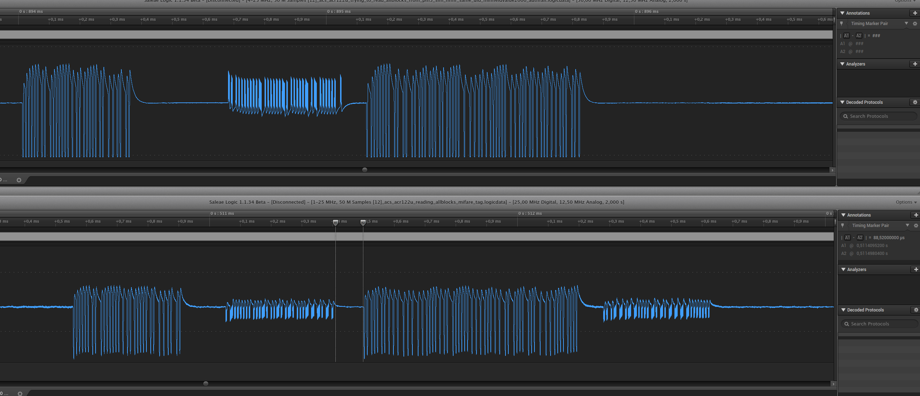Collapse the Annotations panel in top window

click(842, 13)
